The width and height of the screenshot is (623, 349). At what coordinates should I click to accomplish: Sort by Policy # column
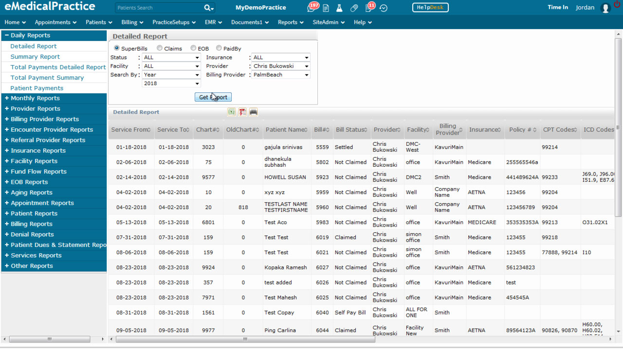tap(522, 130)
